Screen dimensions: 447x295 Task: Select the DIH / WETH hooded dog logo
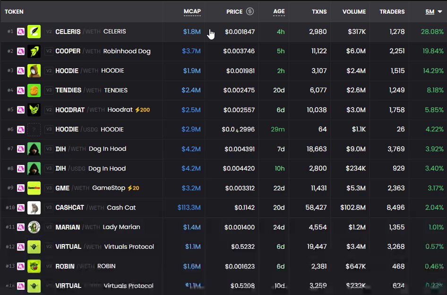[34, 149]
